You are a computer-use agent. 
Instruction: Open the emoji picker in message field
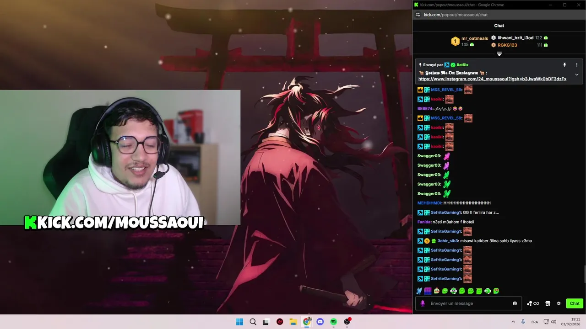click(x=515, y=303)
